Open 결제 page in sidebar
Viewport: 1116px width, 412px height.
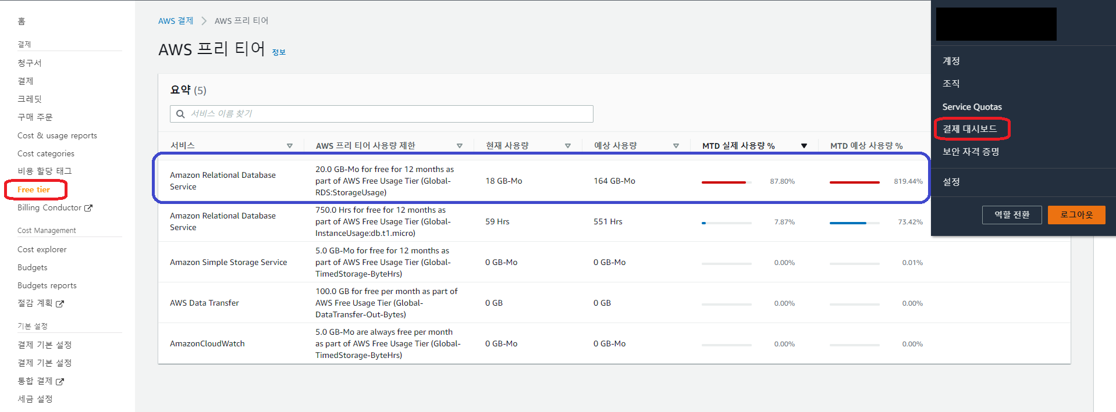point(26,81)
